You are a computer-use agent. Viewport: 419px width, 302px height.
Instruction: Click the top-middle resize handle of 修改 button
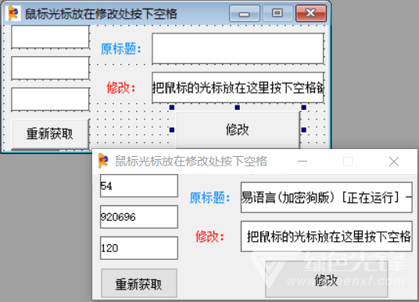[238, 107]
